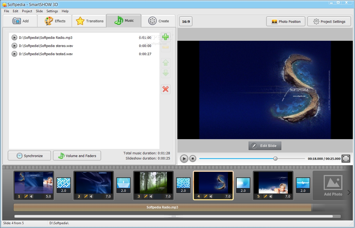Open the Project menu
355x228 pixels.
point(27,11)
